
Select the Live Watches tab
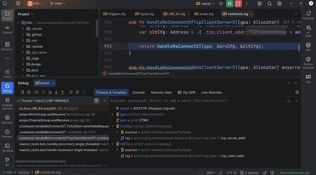pyautogui.click(x=212, y=93)
